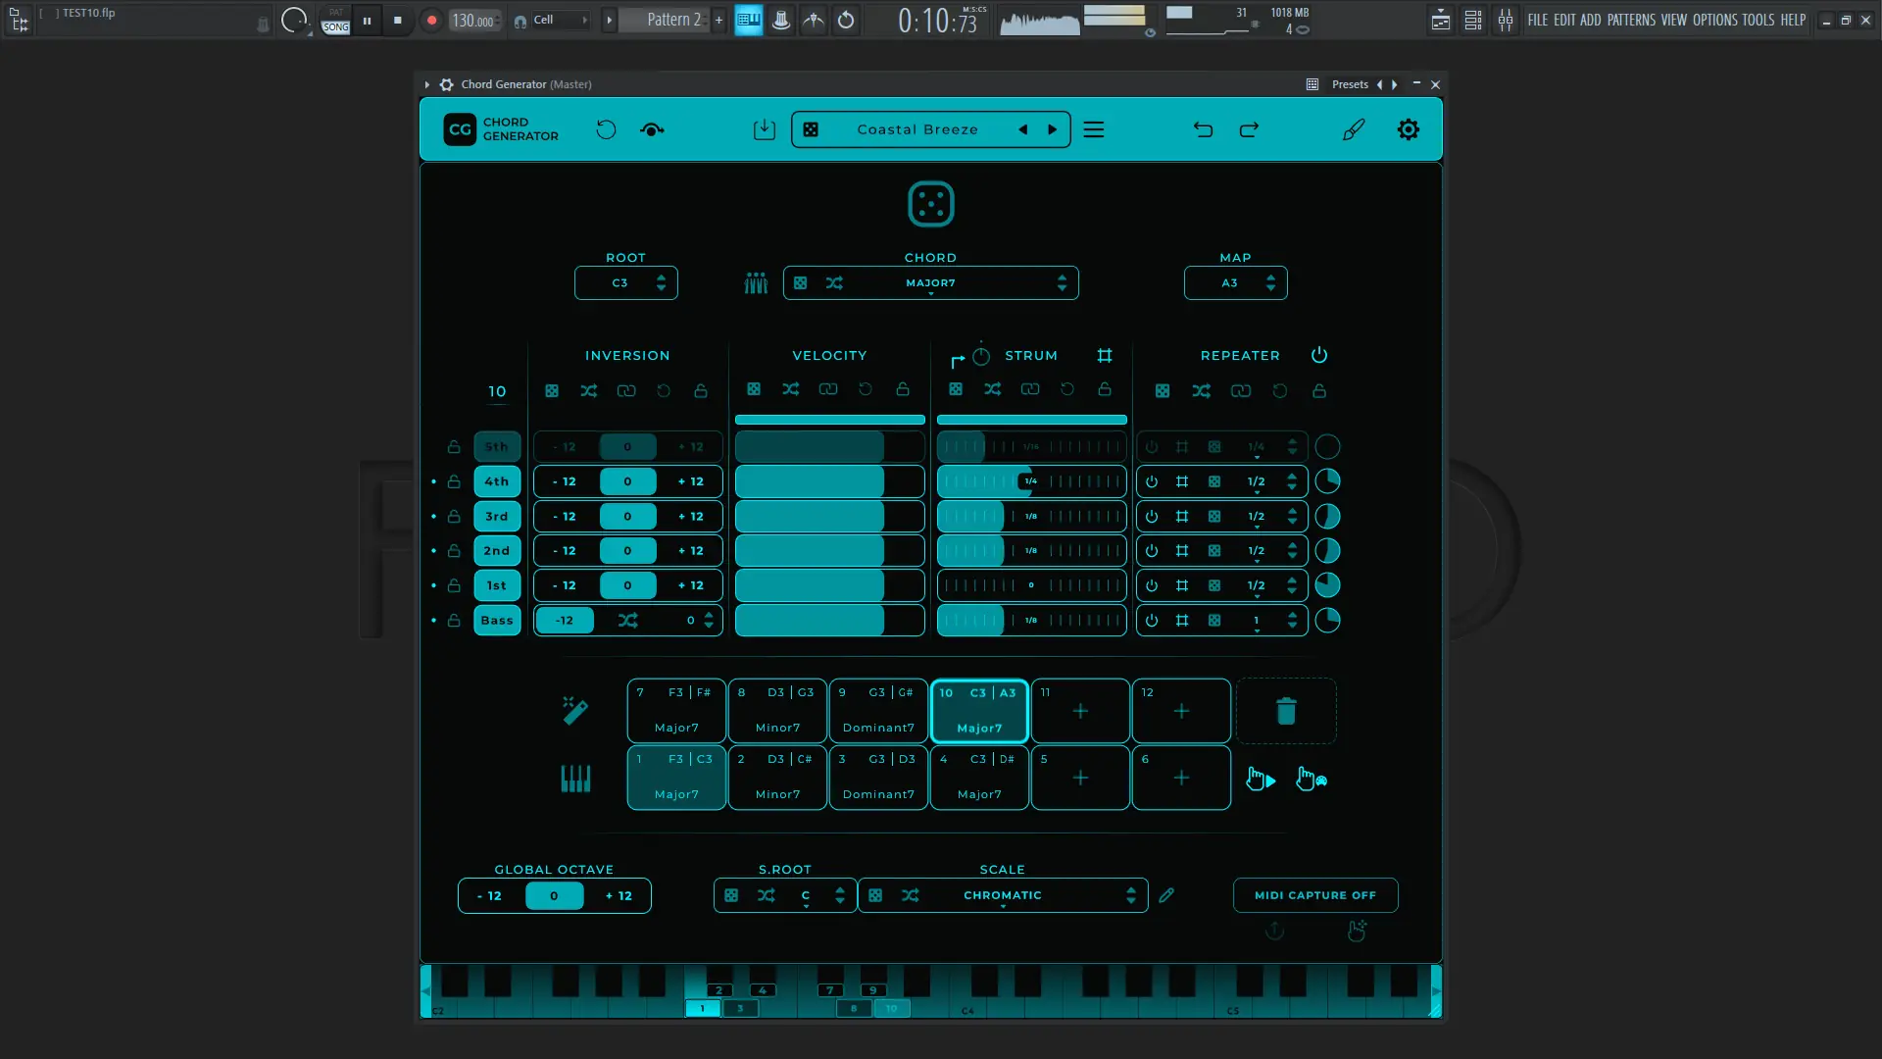Open the plugin settings gear
Screen dimensions: 1882x1059
point(1409,128)
